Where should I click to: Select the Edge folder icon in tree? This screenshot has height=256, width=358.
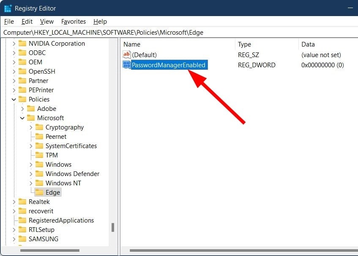(x=40, y=192)
